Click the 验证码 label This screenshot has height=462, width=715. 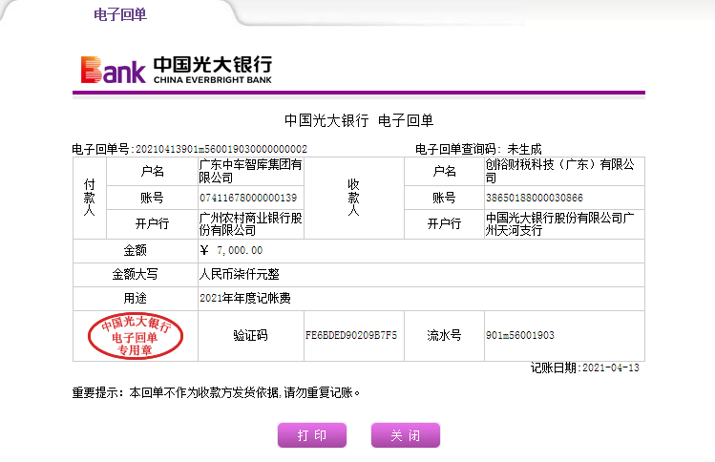tap(250, 336)
